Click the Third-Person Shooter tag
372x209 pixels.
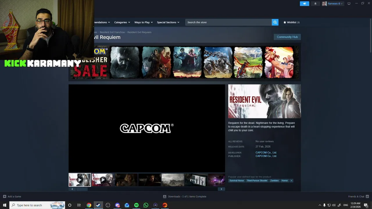[257, 181]
